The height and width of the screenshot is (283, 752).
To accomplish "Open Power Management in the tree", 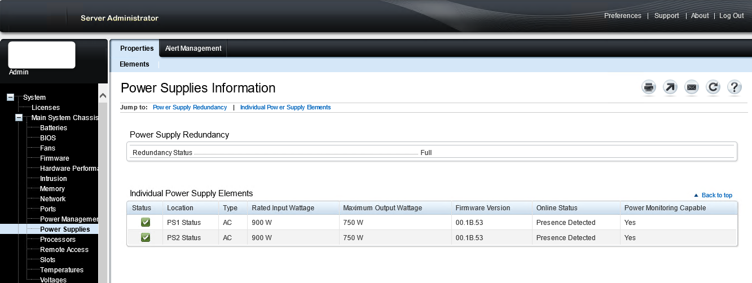I will 69,219.
